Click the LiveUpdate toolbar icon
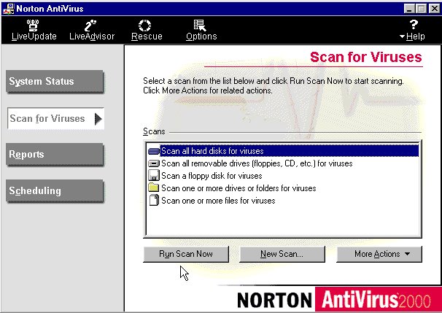Screen dimensions: 442x313 (34, 24)
